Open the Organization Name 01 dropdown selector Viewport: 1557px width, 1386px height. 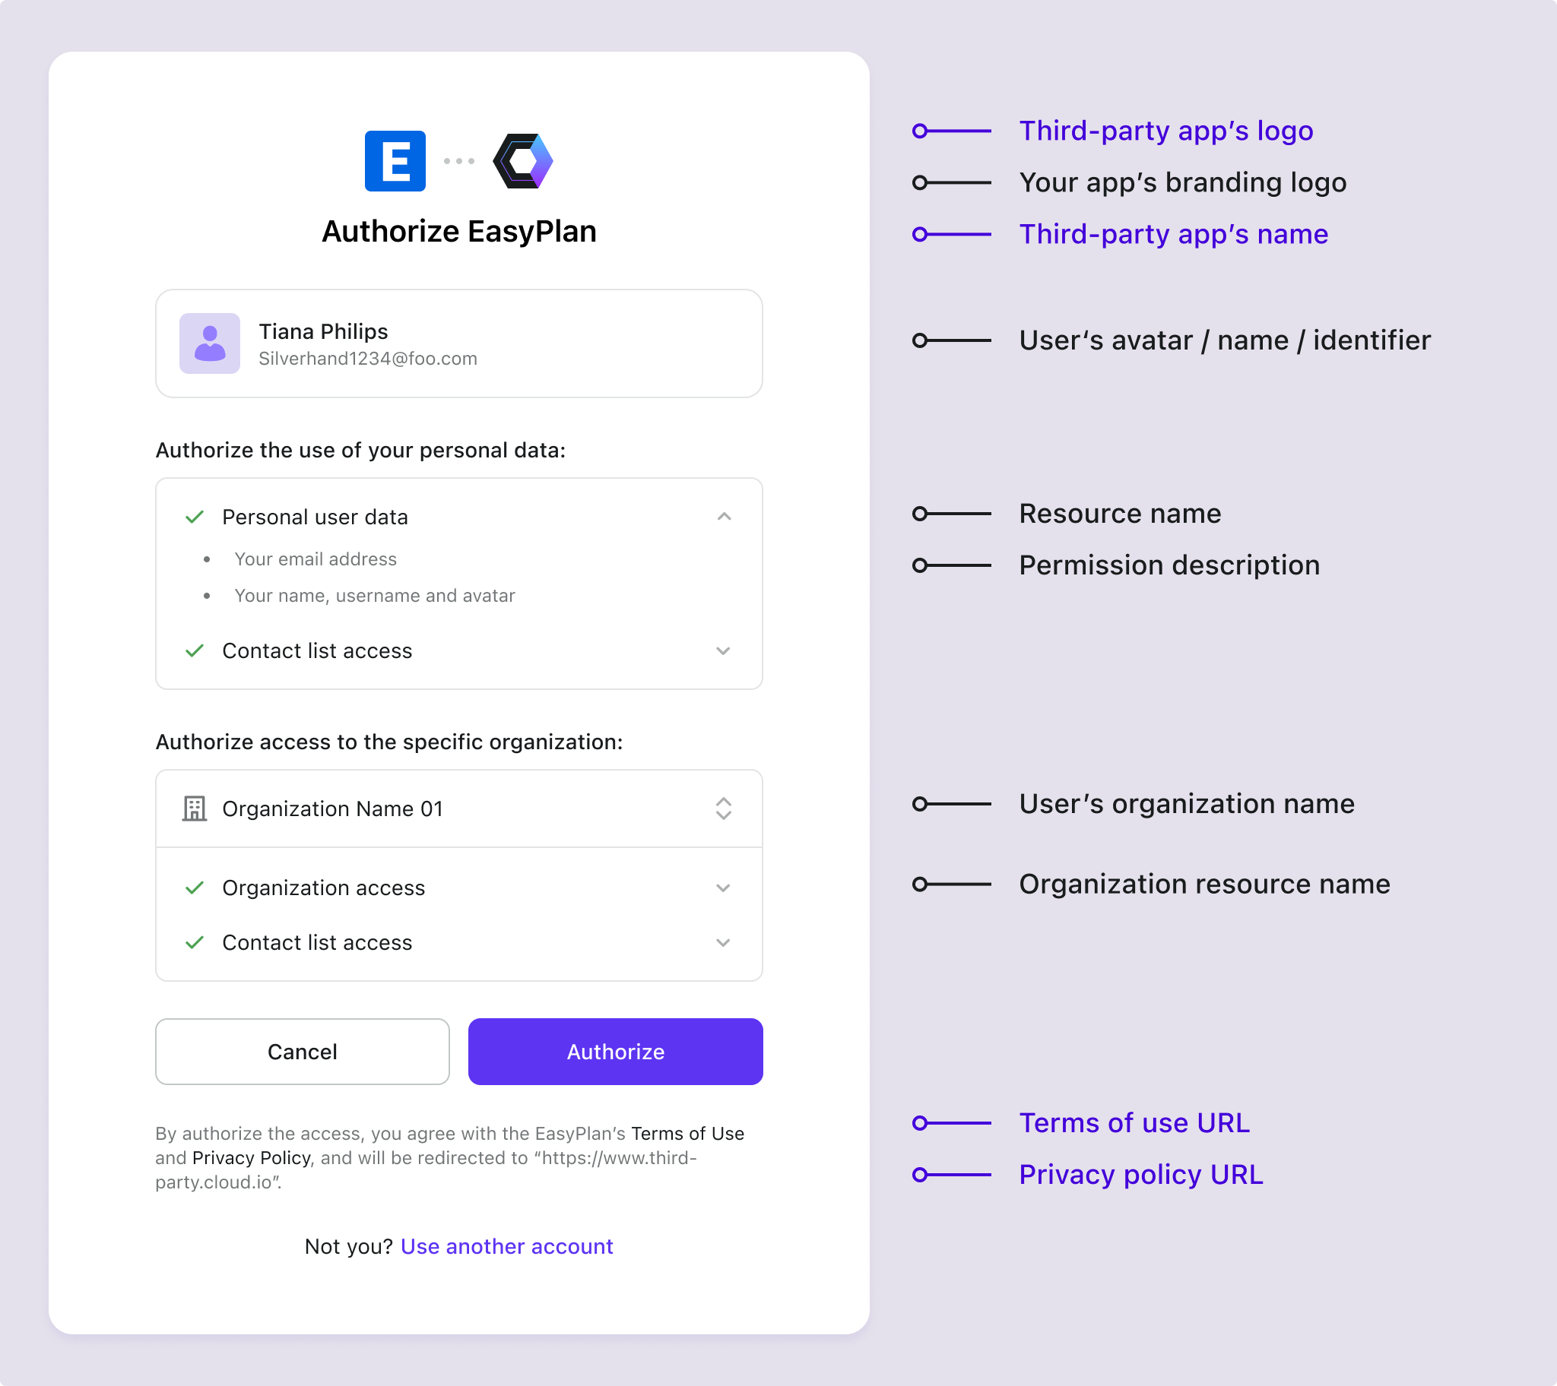click(x=723, y=808)
